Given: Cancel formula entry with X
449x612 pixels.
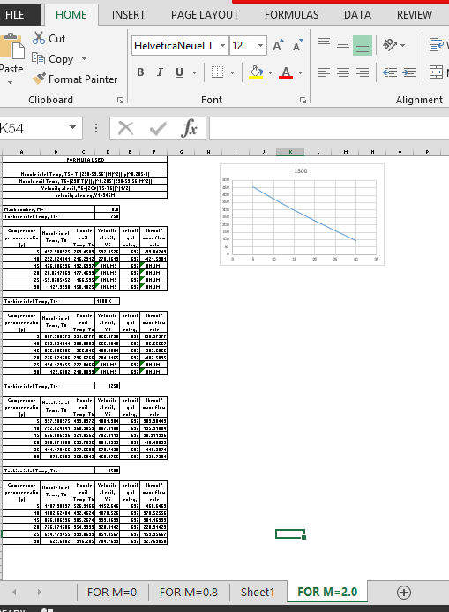Looking at the screenshot, I should pyautogui.click(x=125, y=128).
